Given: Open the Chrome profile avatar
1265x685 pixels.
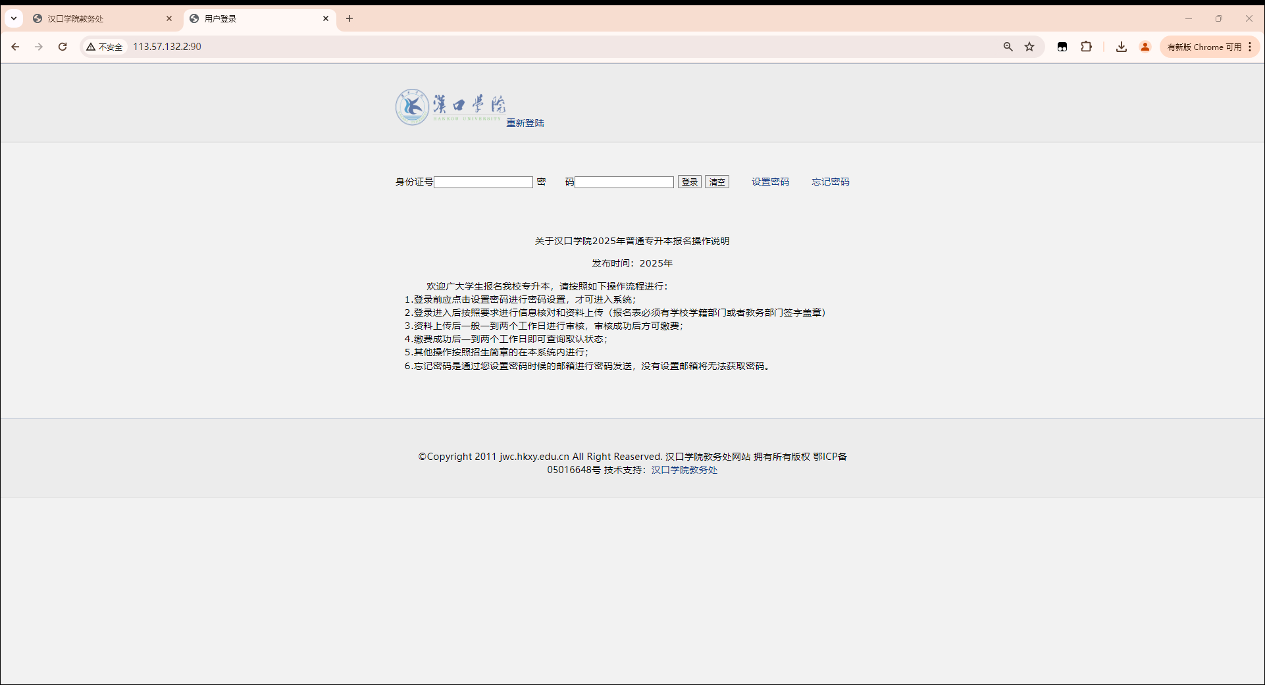Looking at the screenshot, I should point(1145,47).
